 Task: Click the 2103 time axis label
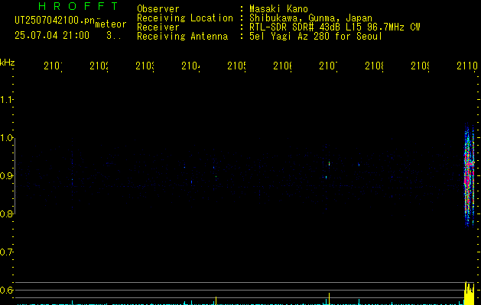pyautogui.click(x=145, y=66)
